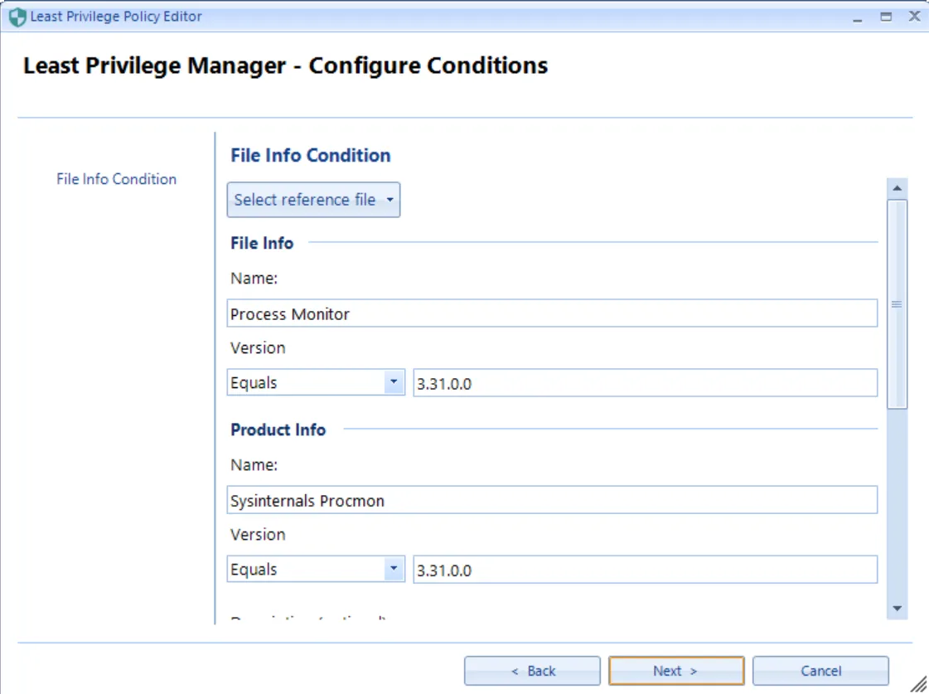Screen dimensions: 929x694
Task: Click the scrollbar up arrow
Action: pos(898,187)
